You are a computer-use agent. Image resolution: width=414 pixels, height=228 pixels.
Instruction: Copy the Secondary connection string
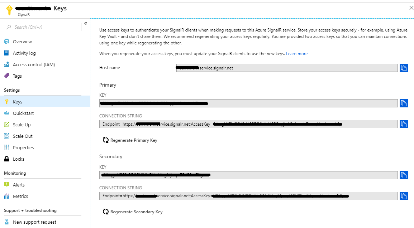[x=404, y=196]
